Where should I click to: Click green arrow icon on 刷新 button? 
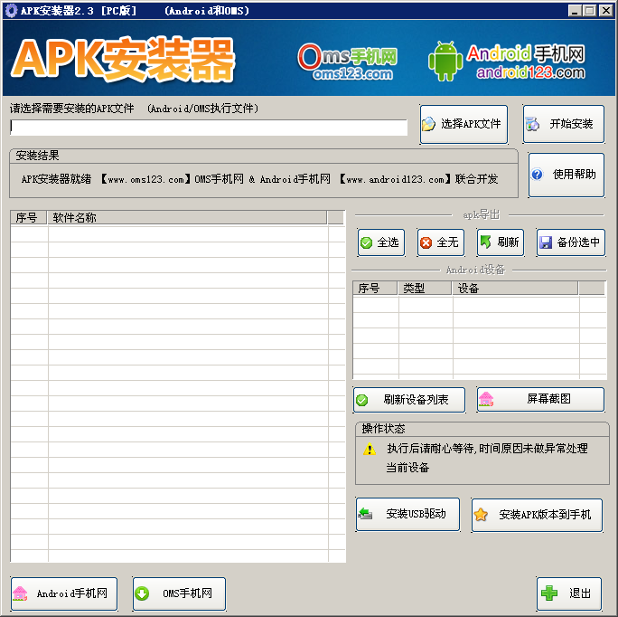[x=485, y=242]
